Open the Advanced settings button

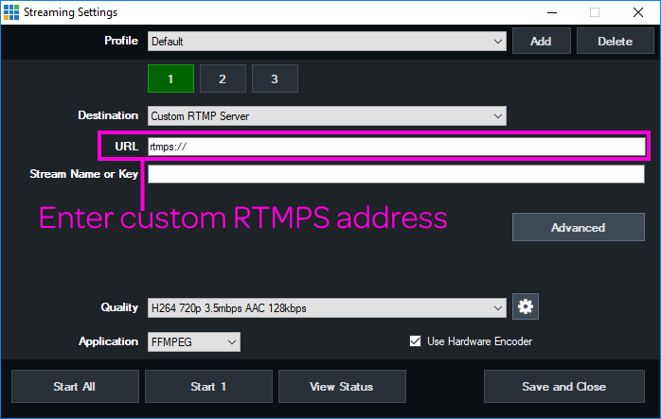click(x=578, y=227)
